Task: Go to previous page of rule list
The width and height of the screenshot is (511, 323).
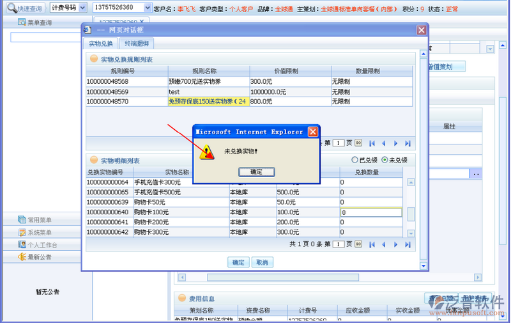Action: tap(384, 143)
